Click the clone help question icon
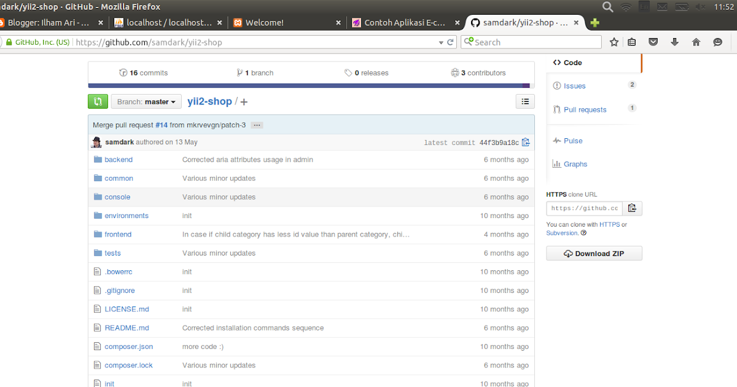This screenshot has width=737, height=387. coord(583,233)
